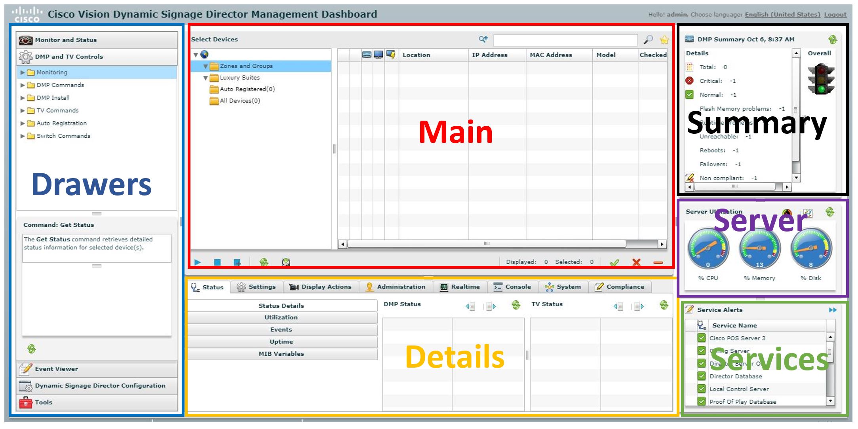Click the Logout link
Image resolution: width=858 pixels, height=429 pixels.
click(x=835, y=14)
